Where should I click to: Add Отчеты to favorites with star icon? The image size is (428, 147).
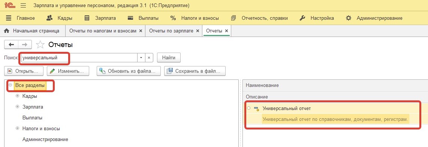[40, 44]
